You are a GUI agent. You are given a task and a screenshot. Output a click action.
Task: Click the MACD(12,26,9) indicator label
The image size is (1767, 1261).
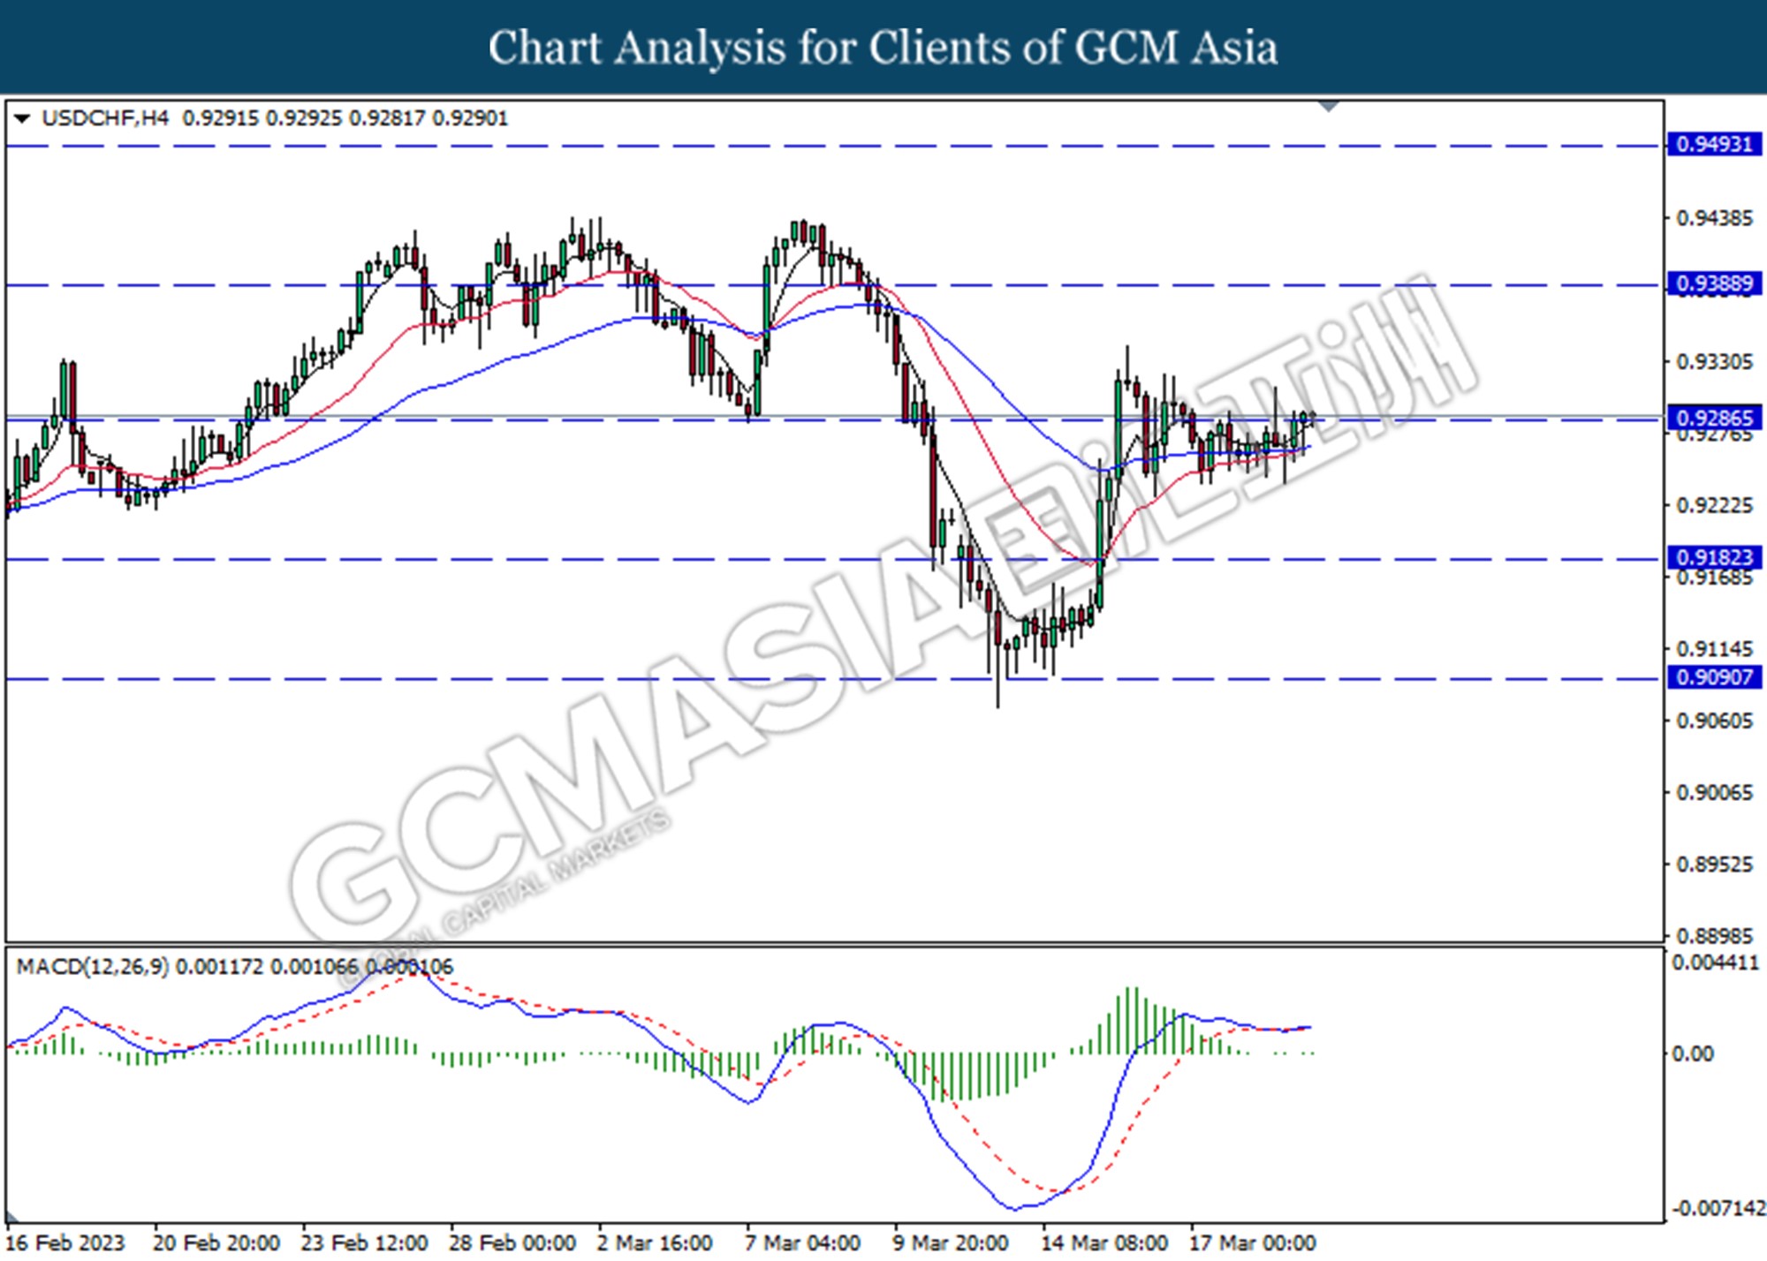[x=93, y=967]
